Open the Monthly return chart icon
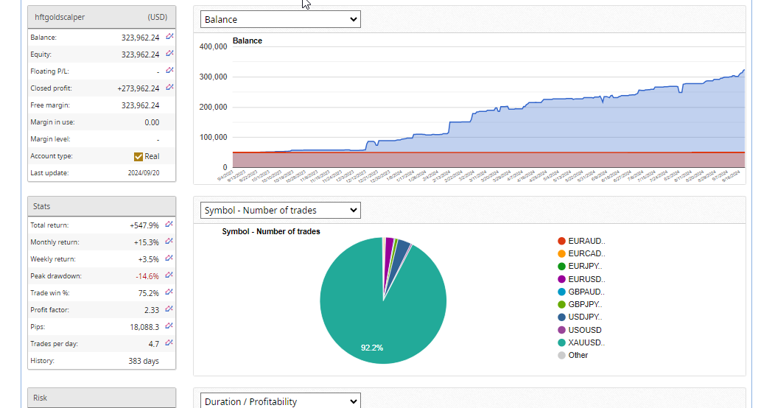This screenshot has width=775, height=408. click(169, 241)
